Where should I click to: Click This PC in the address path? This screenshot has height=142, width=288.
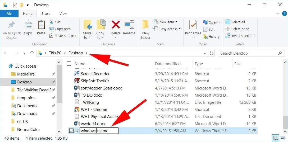[55, 53]
